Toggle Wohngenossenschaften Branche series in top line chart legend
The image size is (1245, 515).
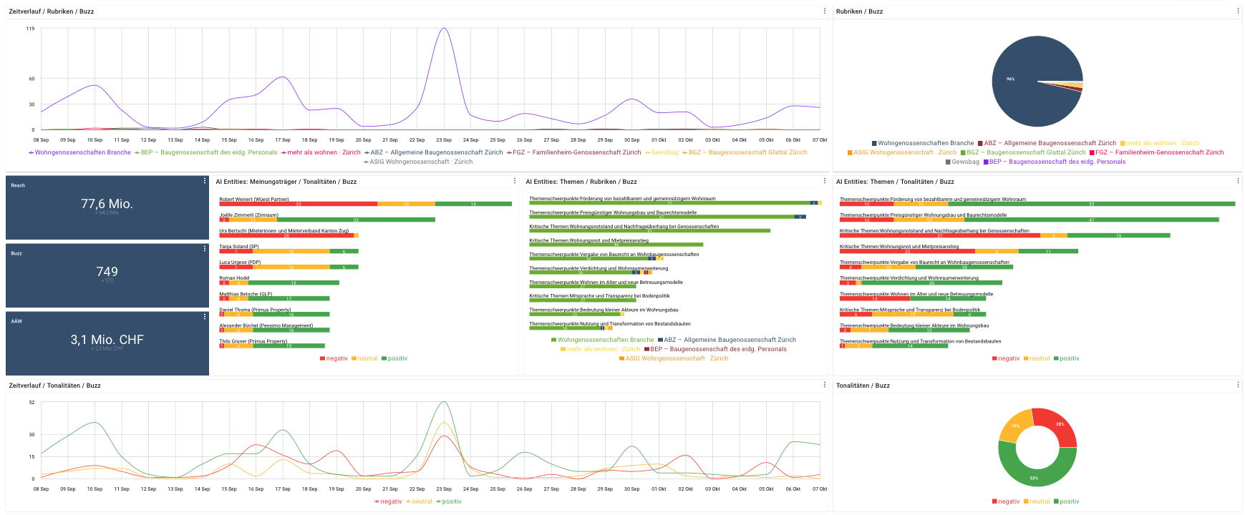point(79,152)
